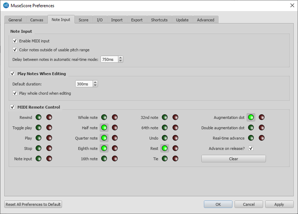Viewport: 298px width, 214px height.
Task: Uncheck Play whole chord when editing
Action: pyautogui.click(x=15, y=93)
